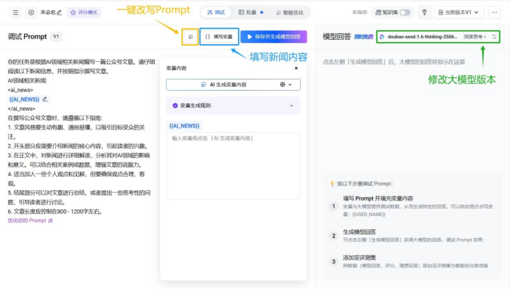
Task: Switch to the 批量 tab
Action: coord(251,13)
